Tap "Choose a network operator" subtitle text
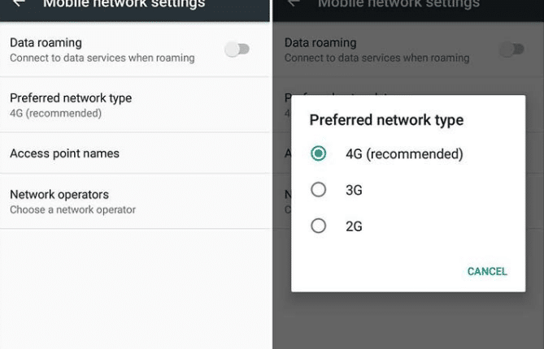The image size is (544, 349). coord(72,209)
